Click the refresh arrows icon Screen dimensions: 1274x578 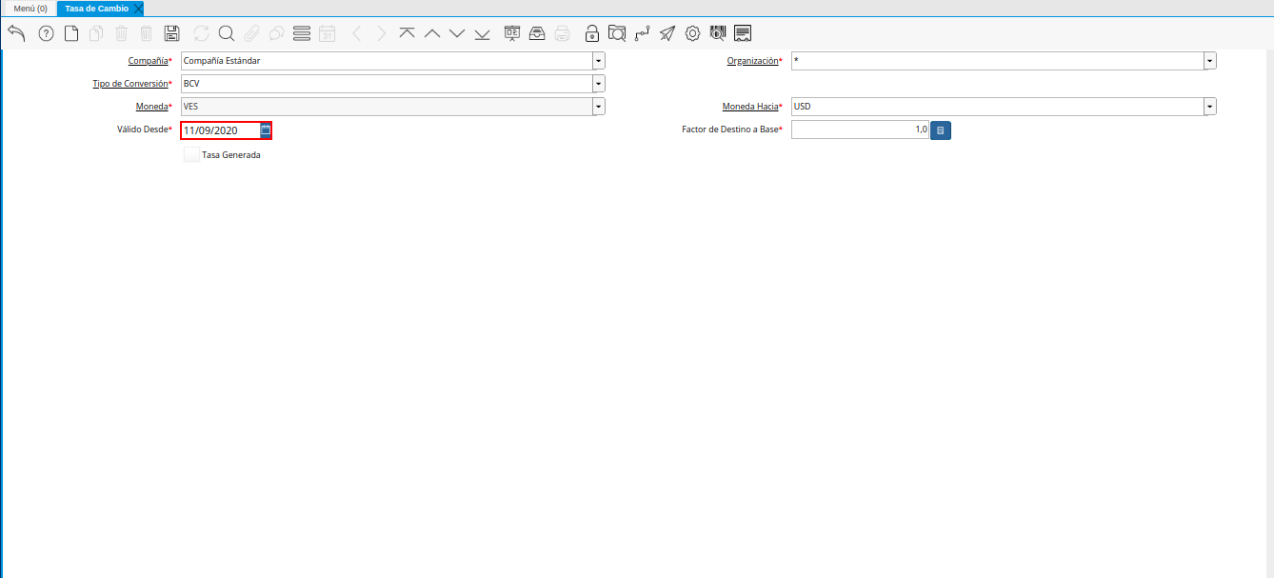[x=201, y=33]
